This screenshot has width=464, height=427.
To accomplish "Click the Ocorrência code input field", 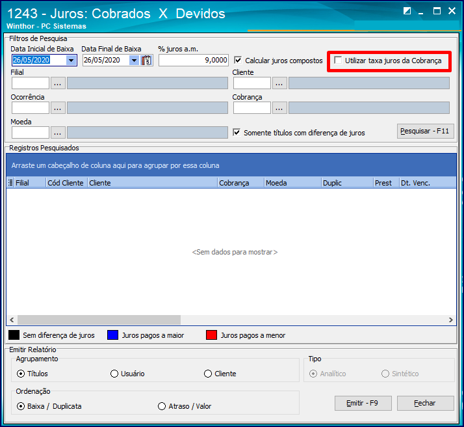I will (x=31, y=108).
